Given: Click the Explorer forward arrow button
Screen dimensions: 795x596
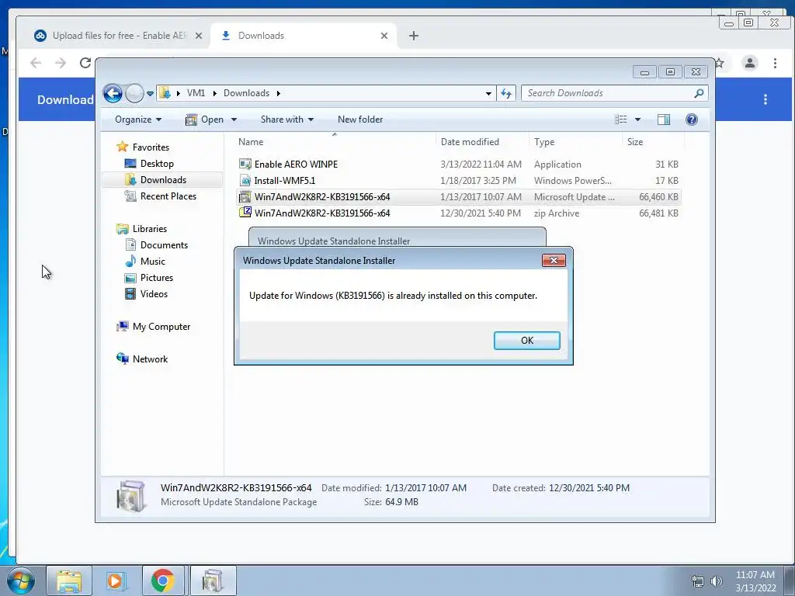Looking at the screenshot, I should pos(134,93).
